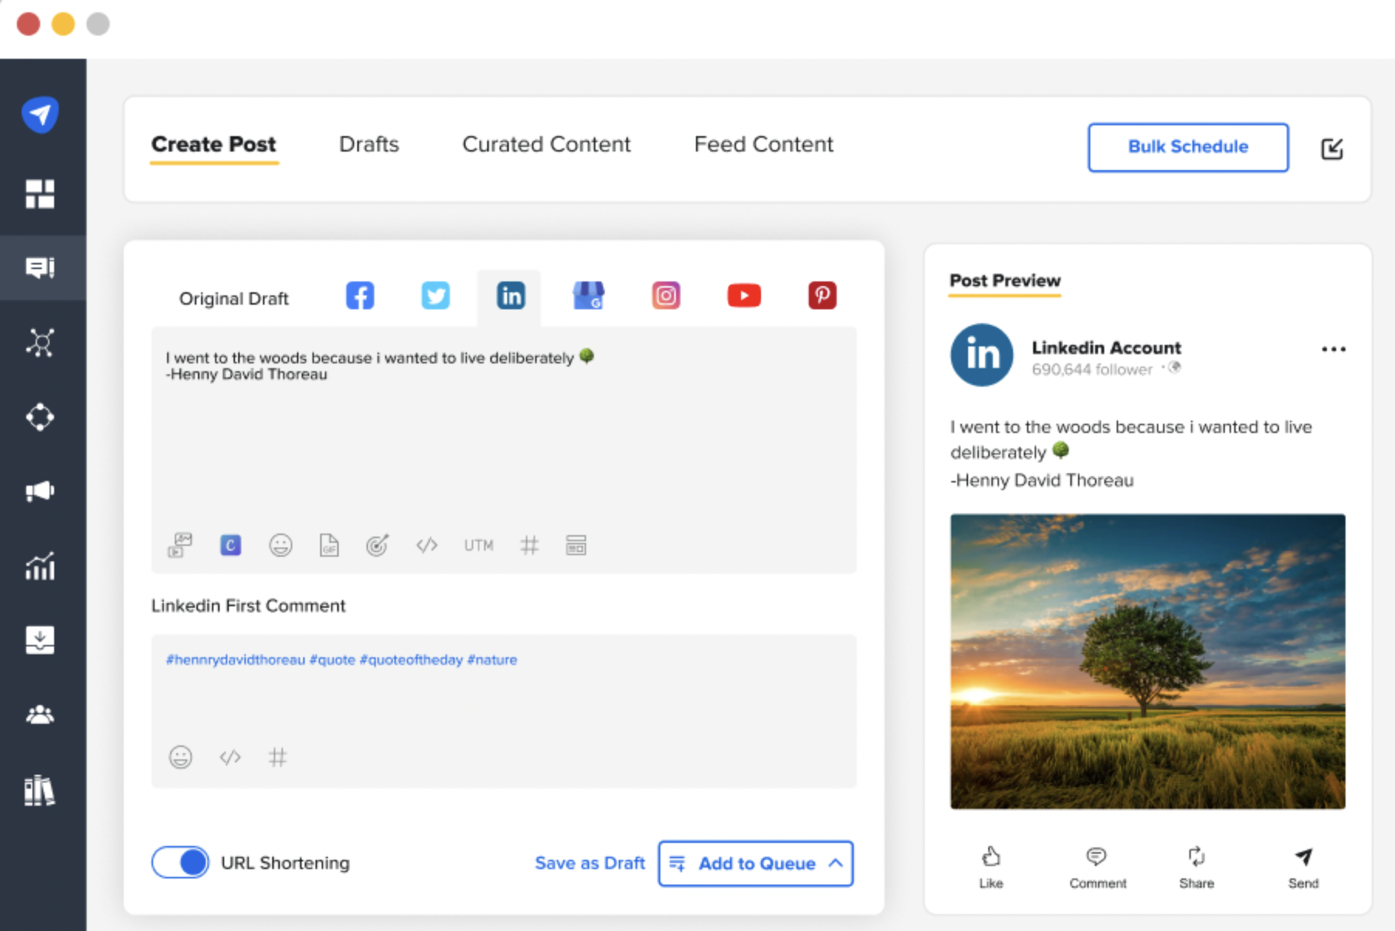
Task: Open the library books icon in sidebar
Action: point(40,790)
